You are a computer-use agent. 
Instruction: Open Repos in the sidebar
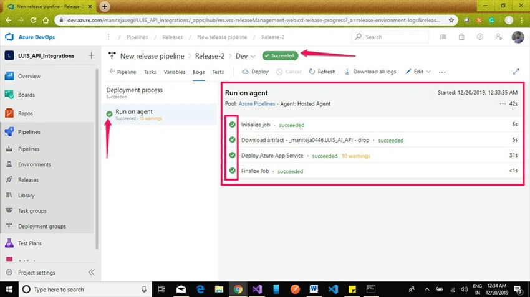(26, 113)
